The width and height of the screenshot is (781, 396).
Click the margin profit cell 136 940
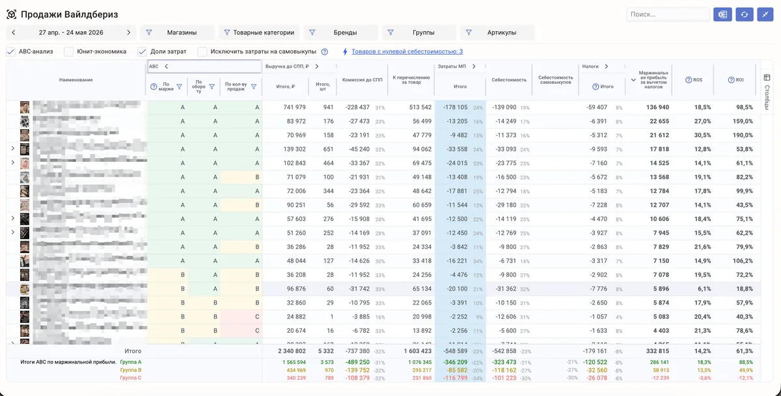(657, 107)
